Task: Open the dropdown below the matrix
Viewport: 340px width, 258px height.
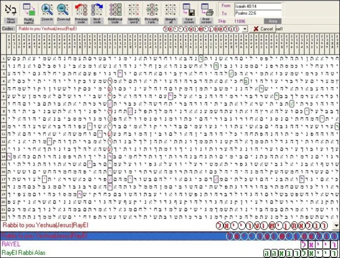Action: pyautogui.click(x=336, y=226)
